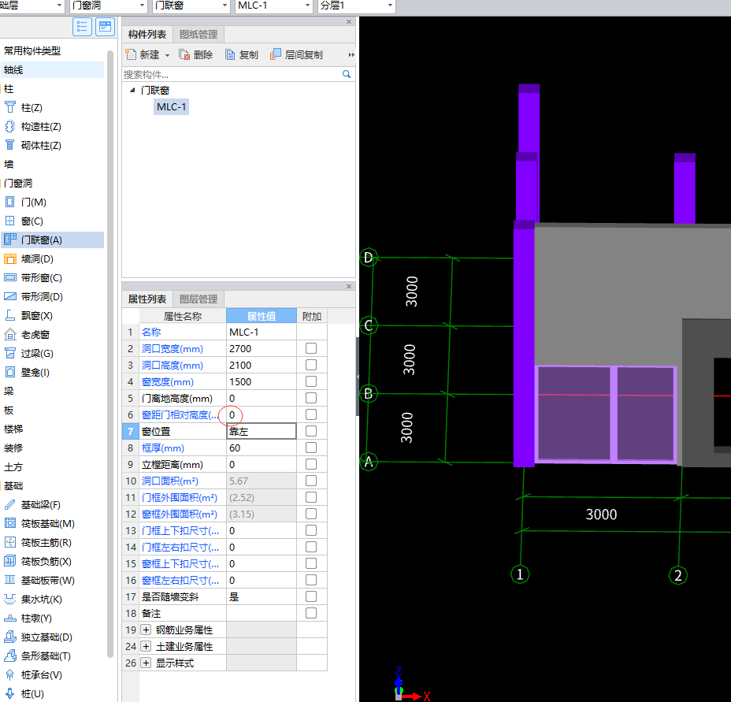Close the 构件列表 panel
The height and width of the screenshot is (702, 731).
349,21
